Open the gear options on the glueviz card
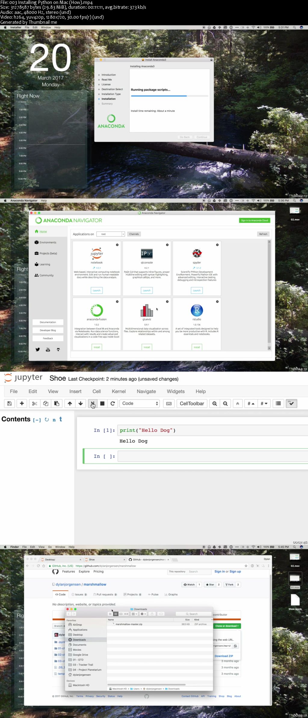The image size is (308, 718). [167, 302]
